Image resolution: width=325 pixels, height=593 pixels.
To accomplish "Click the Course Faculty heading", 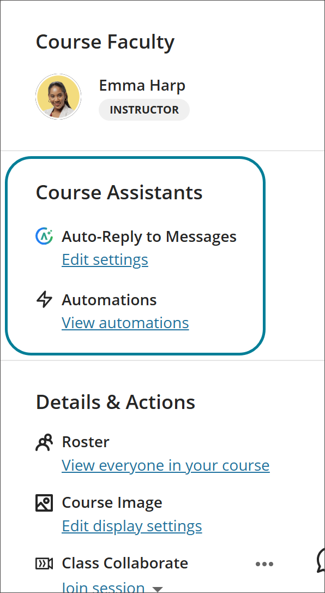I will tap(105, 41).
